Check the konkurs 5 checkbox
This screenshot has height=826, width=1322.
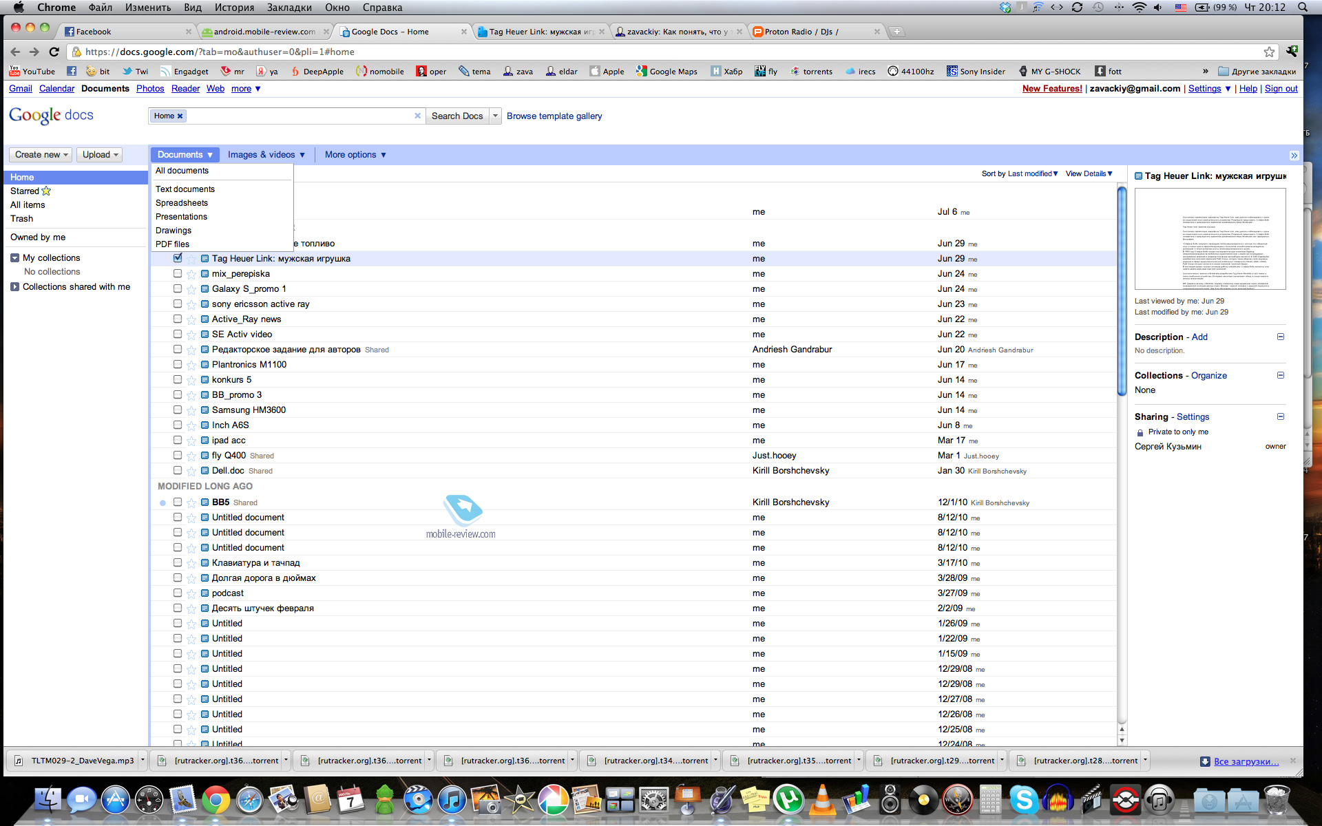pos(178,379)
